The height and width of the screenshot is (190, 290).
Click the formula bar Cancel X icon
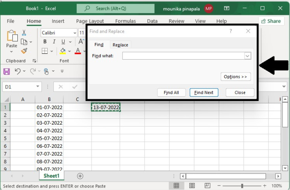click(x=60, y=87)
